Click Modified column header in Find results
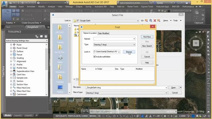Screen dimensions: 212x119 tap(139, 69)
